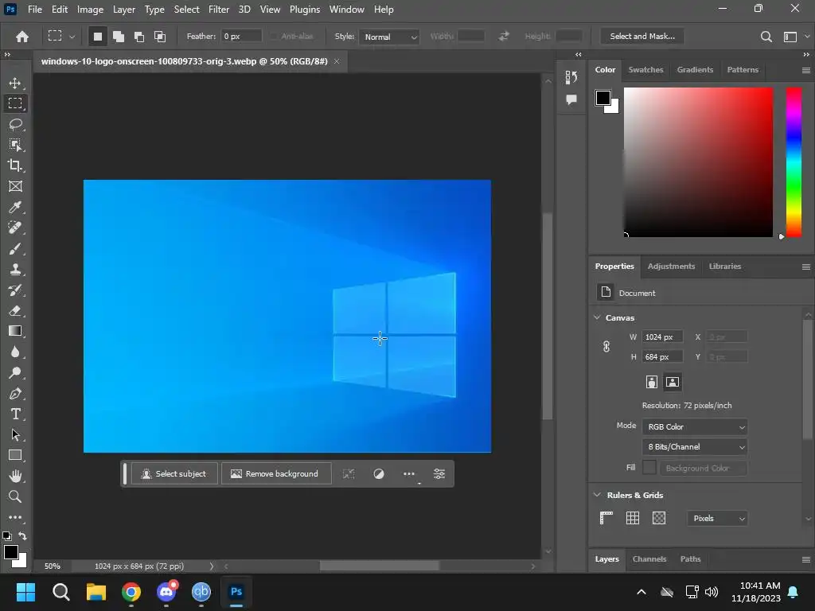Switch to the Adjustments tab
This screenshot has height=611, width=815.
click(x=671, y=266)
